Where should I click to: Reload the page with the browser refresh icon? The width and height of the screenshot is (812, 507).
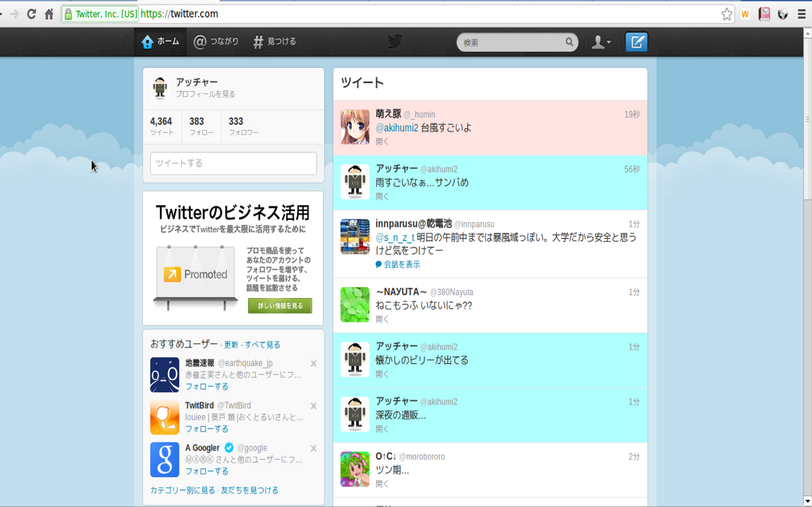pyautogui.click(x=31, y=14)
